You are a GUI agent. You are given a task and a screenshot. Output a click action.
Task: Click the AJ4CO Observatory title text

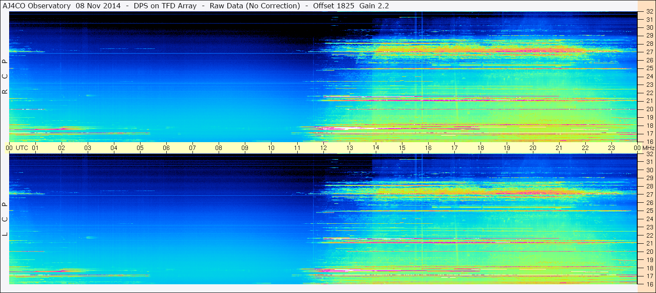tap(36, 6)
